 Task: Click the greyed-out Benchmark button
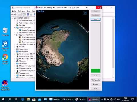[x=96, y=15]
